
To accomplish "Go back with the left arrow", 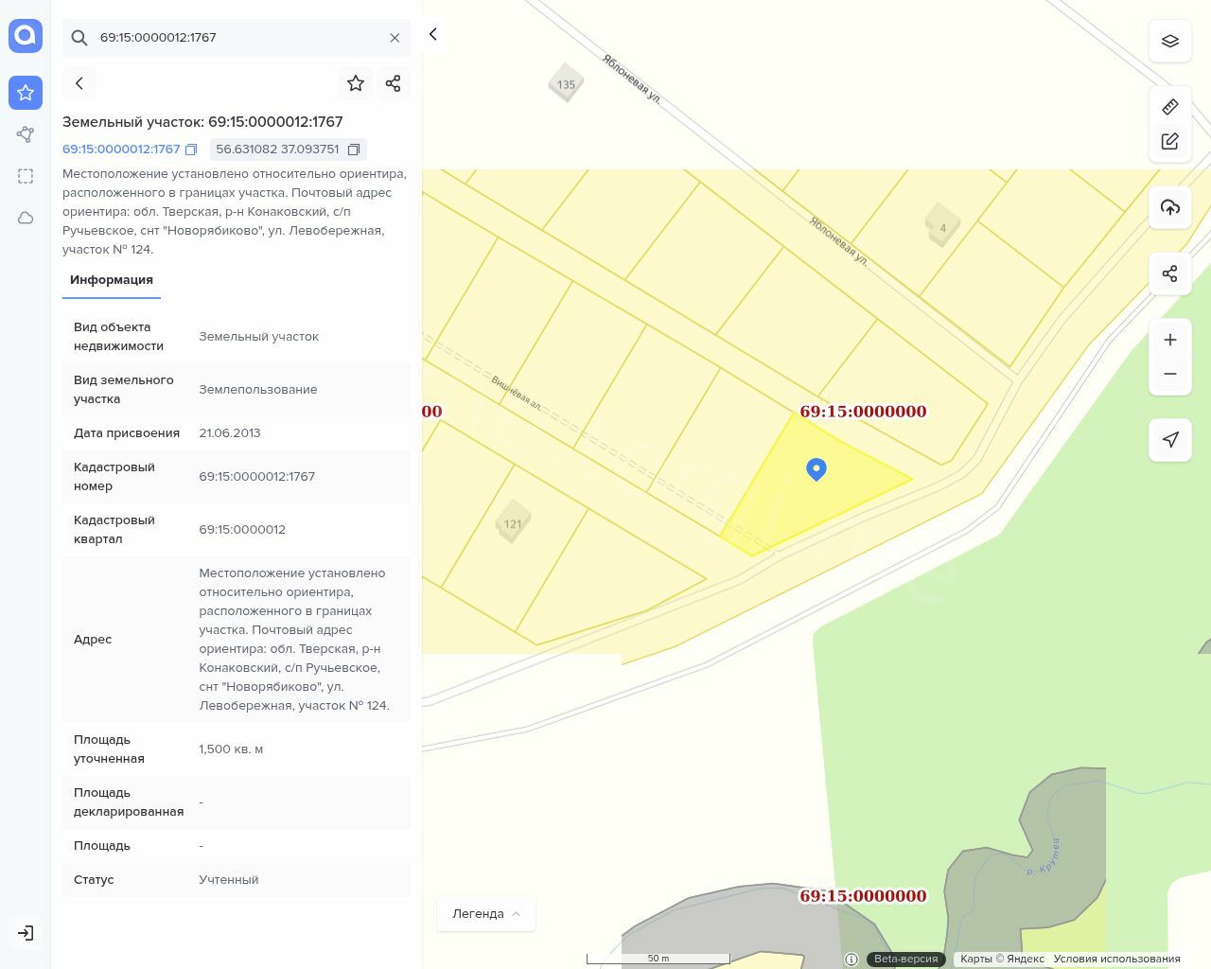I will (79, 83).
